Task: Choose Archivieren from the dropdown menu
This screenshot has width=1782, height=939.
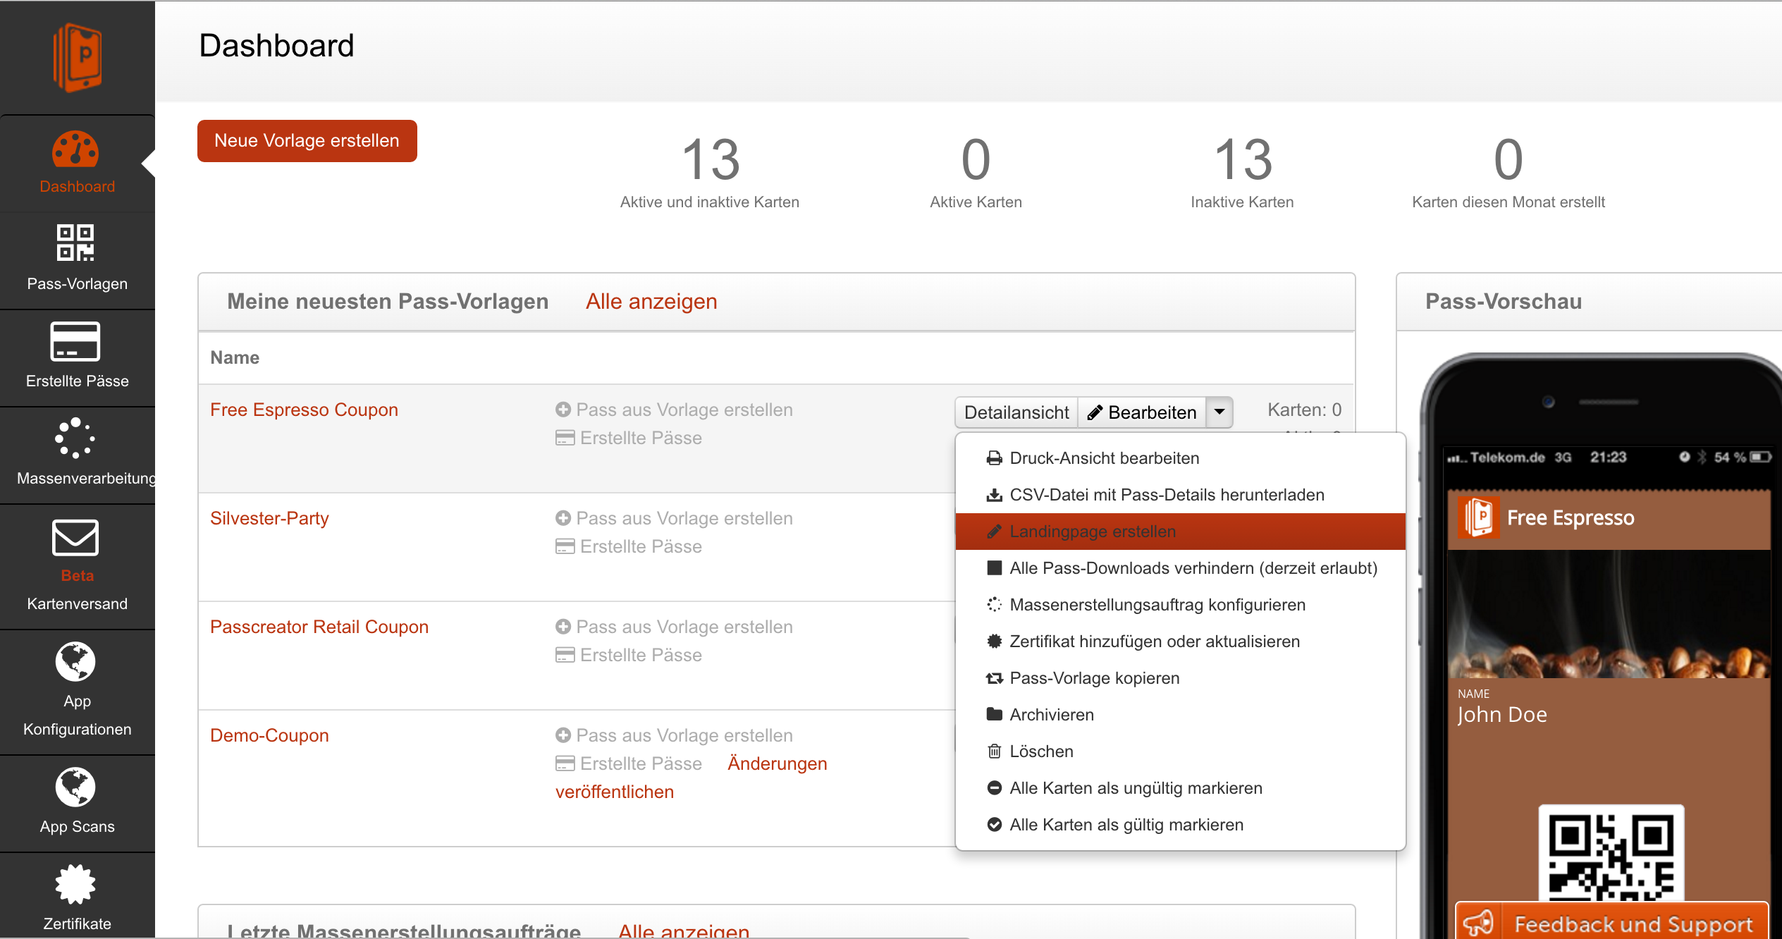Action: tap(1181, 715)
